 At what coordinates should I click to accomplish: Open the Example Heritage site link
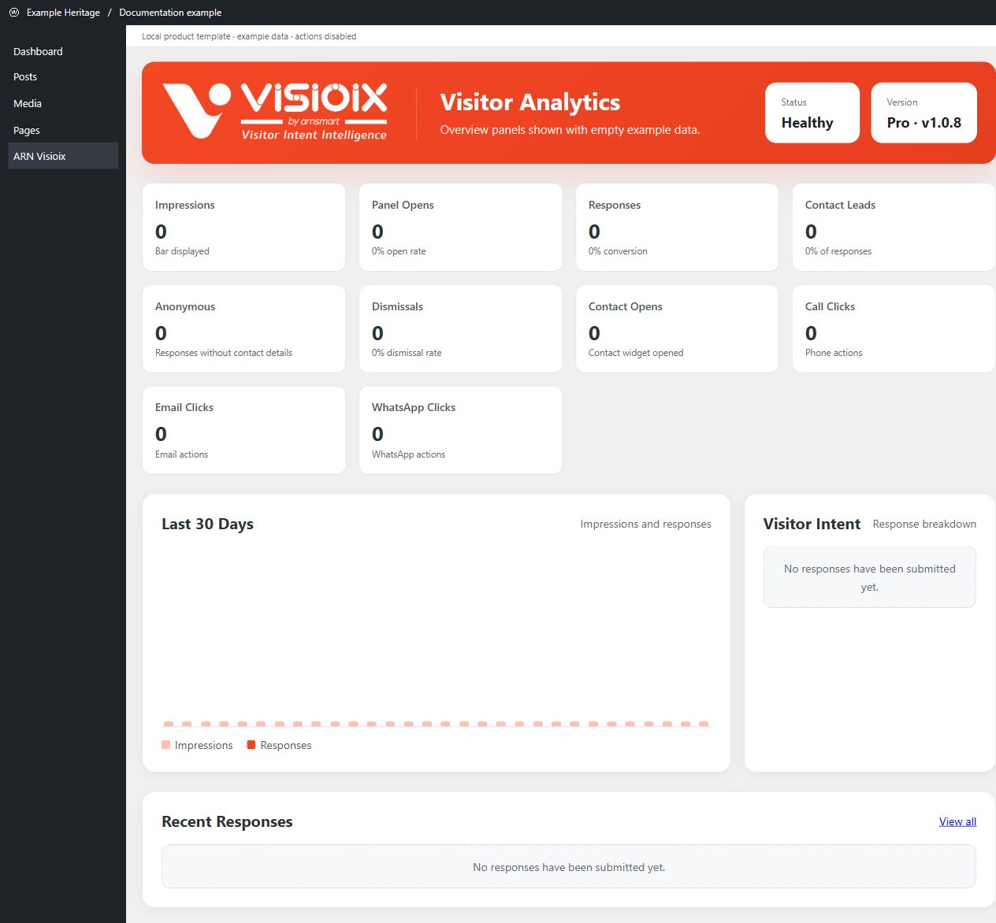coord(63,13)
